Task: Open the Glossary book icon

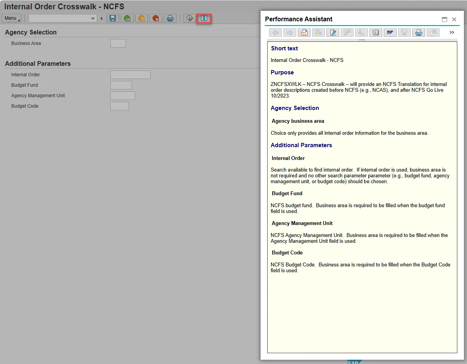Action: coord(376,33)
